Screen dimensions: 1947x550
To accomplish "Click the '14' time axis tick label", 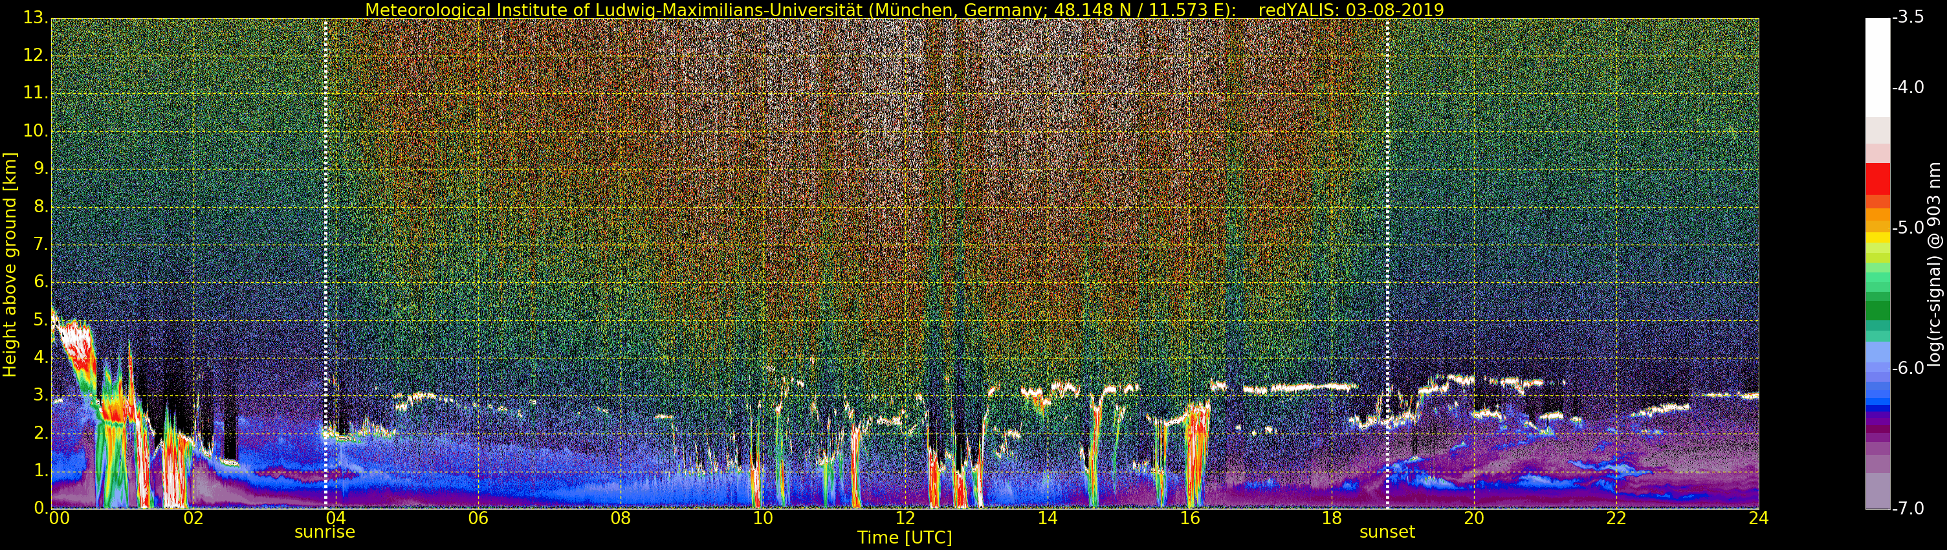I will click(x=1048, y=518).
